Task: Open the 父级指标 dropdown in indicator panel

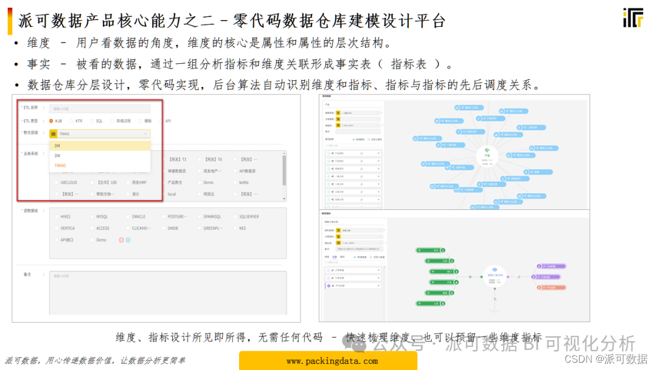Action: [360, 236]
